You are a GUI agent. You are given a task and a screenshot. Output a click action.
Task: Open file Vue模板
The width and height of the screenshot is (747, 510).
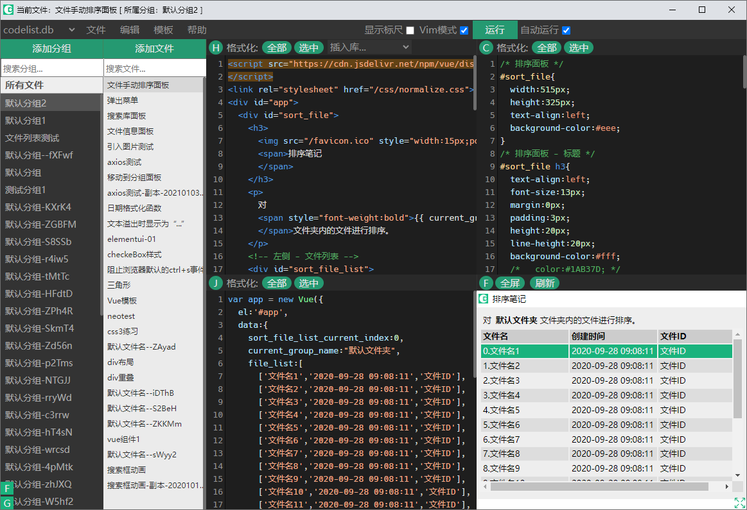pyautogui.click(x=154, y=301)
